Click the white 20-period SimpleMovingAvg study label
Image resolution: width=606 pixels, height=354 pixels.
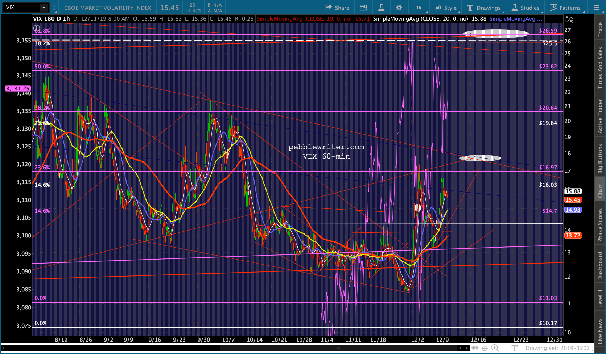(x=420, y=19)
